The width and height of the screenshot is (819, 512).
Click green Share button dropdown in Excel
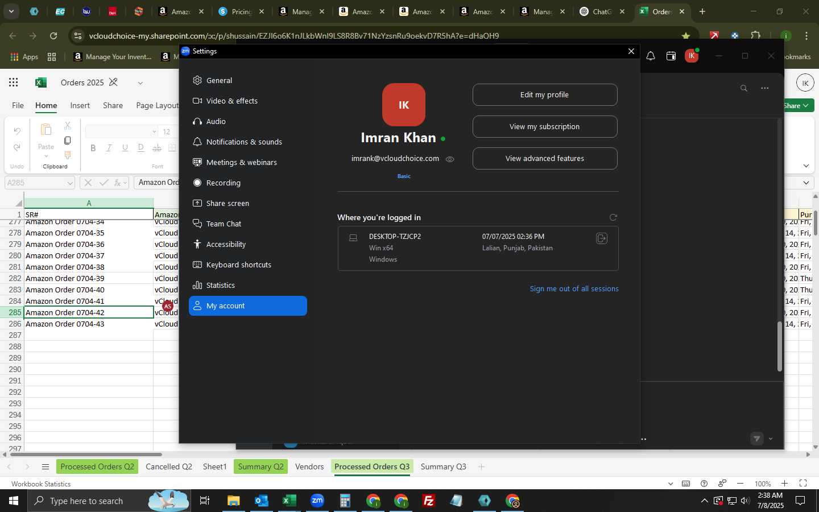799,106
